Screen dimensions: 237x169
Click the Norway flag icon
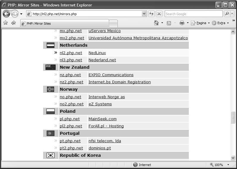pos(51,89)
